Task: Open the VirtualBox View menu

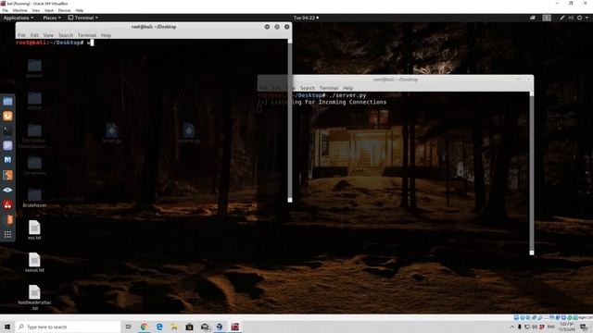Action: 36,10
